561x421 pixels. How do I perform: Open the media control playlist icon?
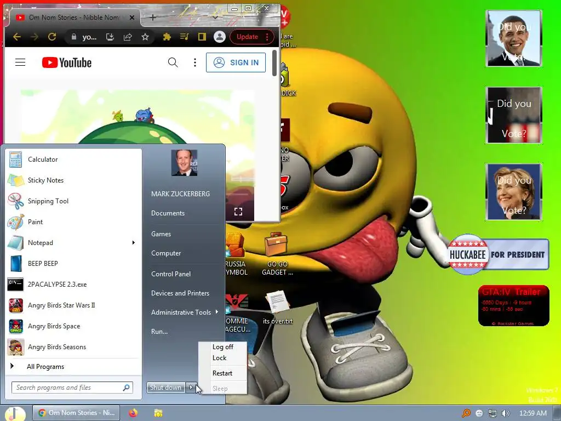(184, 37)
